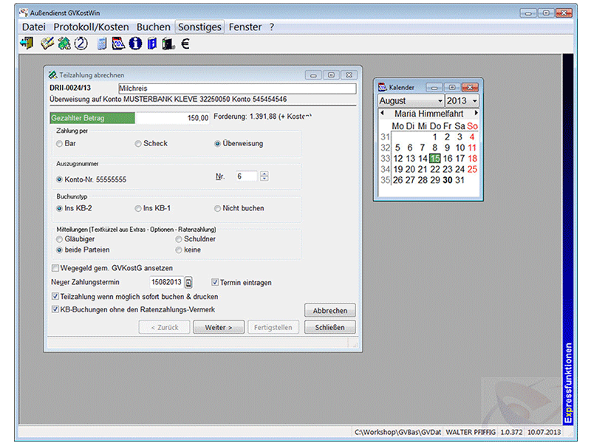591x443 pixels.
Task: Select Nicht buchen booking type
Action: pos(217,208)
